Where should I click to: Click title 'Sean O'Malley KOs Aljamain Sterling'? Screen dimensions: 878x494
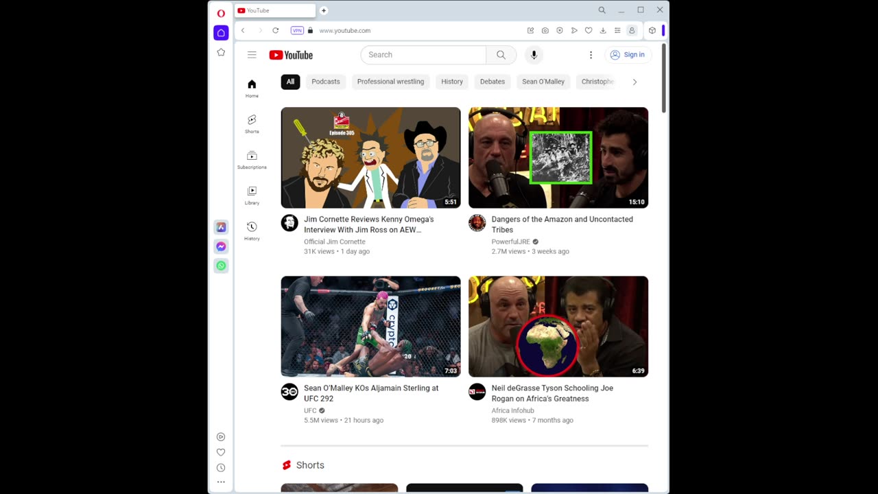click(371, 393)
